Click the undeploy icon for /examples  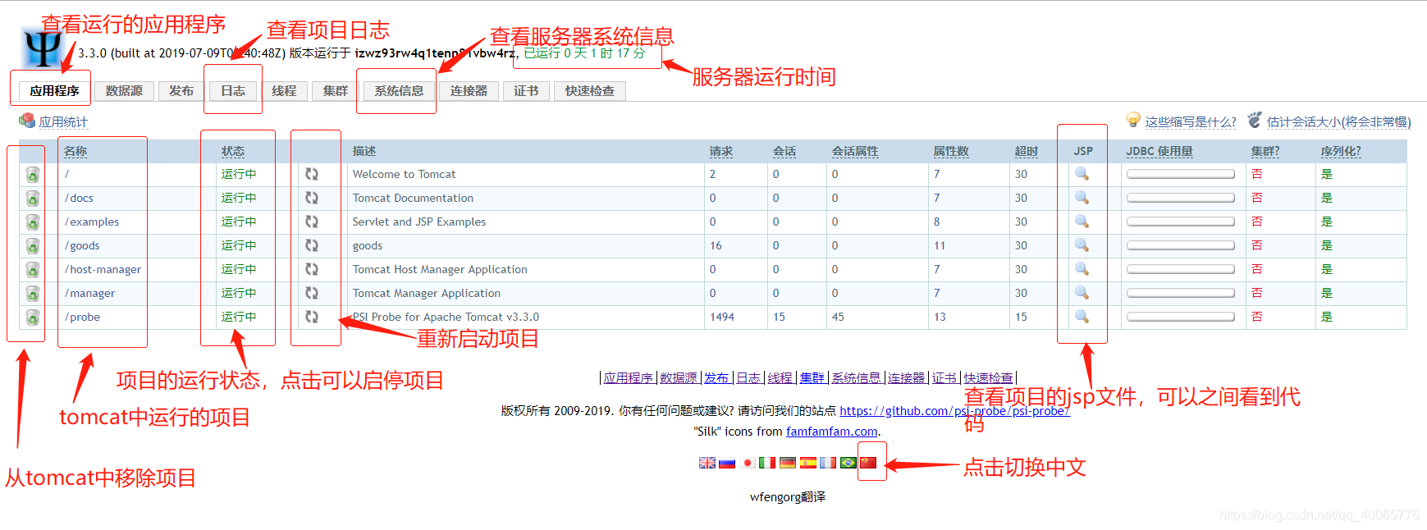click(32, 222)
